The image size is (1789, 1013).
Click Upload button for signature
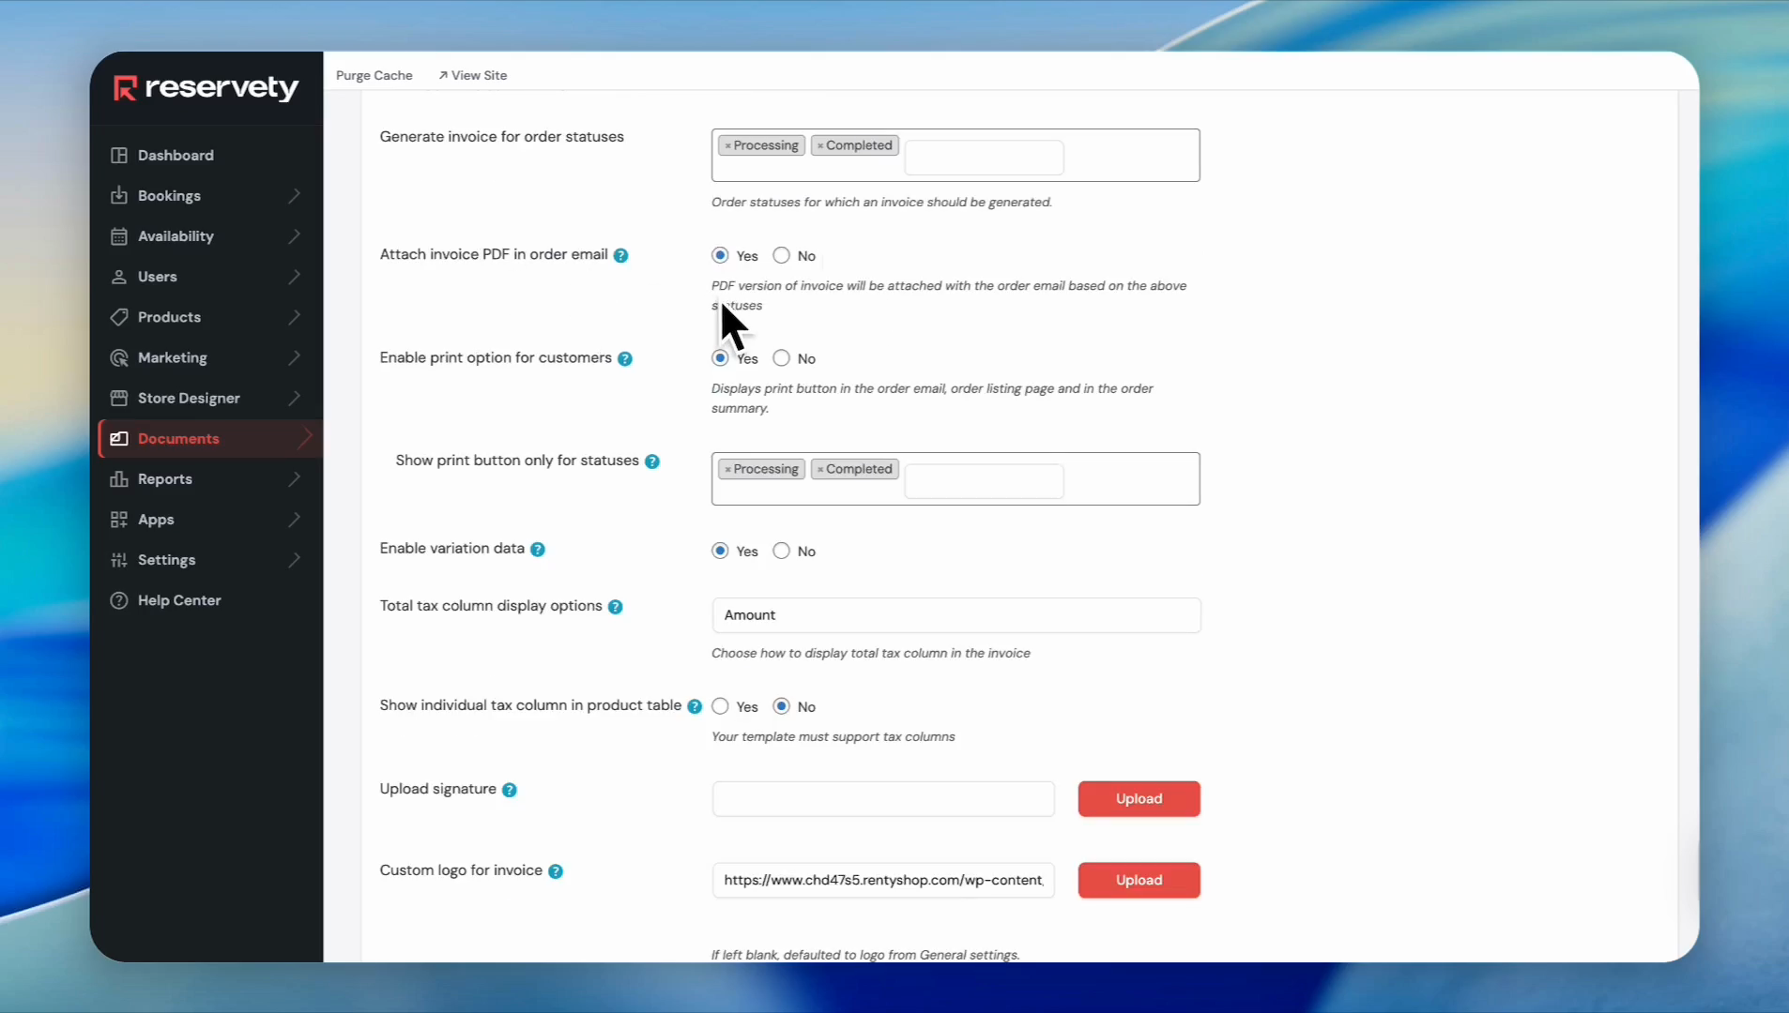point(1139,799)
